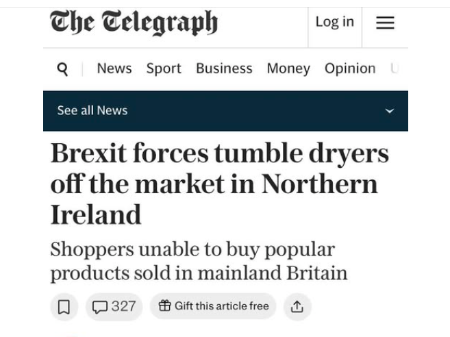Click The Telegraph logo
This screenshot has height=337, width=450.
pos(134,23)
